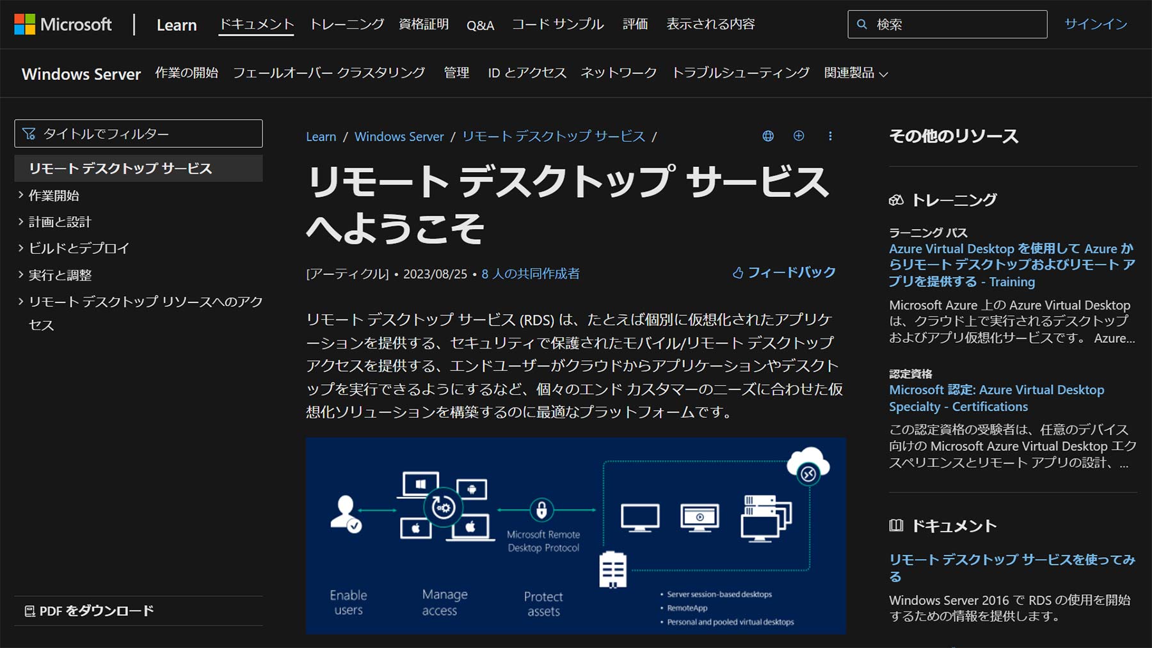Open the トレーニング top menu
This screenshot has height=648, width=1152.
[x=347, y=24]
